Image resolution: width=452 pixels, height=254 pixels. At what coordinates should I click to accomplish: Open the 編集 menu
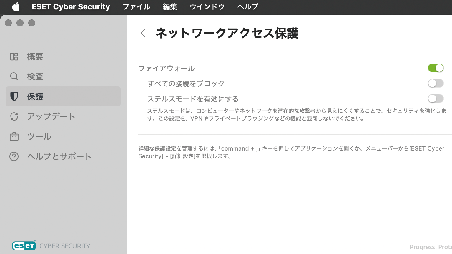click(x=170, y=7)
